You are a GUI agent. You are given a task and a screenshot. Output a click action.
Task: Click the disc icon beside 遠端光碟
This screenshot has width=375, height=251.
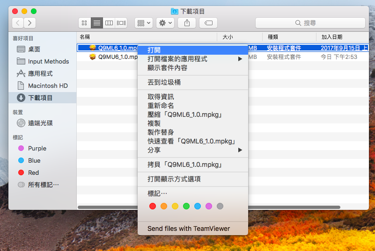click(21, 123)
